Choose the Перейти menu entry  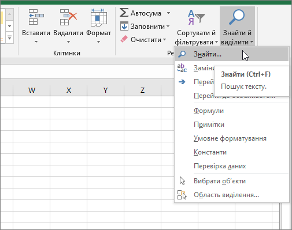pyautogui.click(x=204, y=82)
